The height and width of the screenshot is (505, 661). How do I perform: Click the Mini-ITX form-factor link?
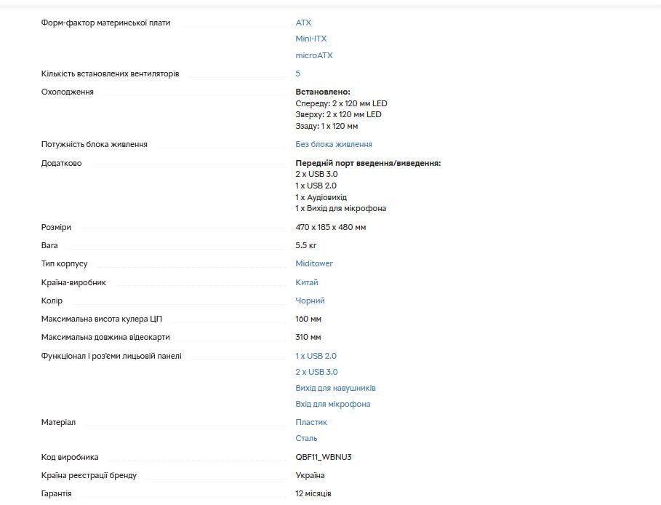(311, 39)
